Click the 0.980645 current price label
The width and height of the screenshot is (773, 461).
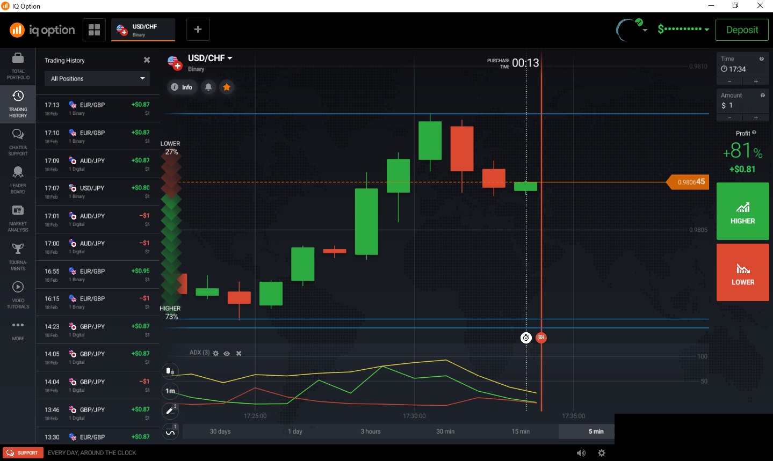(x=688, y=182)
